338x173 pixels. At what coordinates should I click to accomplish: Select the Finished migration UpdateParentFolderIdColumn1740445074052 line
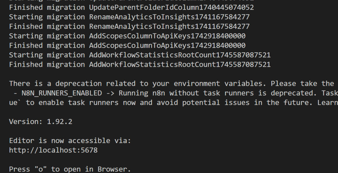click(x=131, y=8)
